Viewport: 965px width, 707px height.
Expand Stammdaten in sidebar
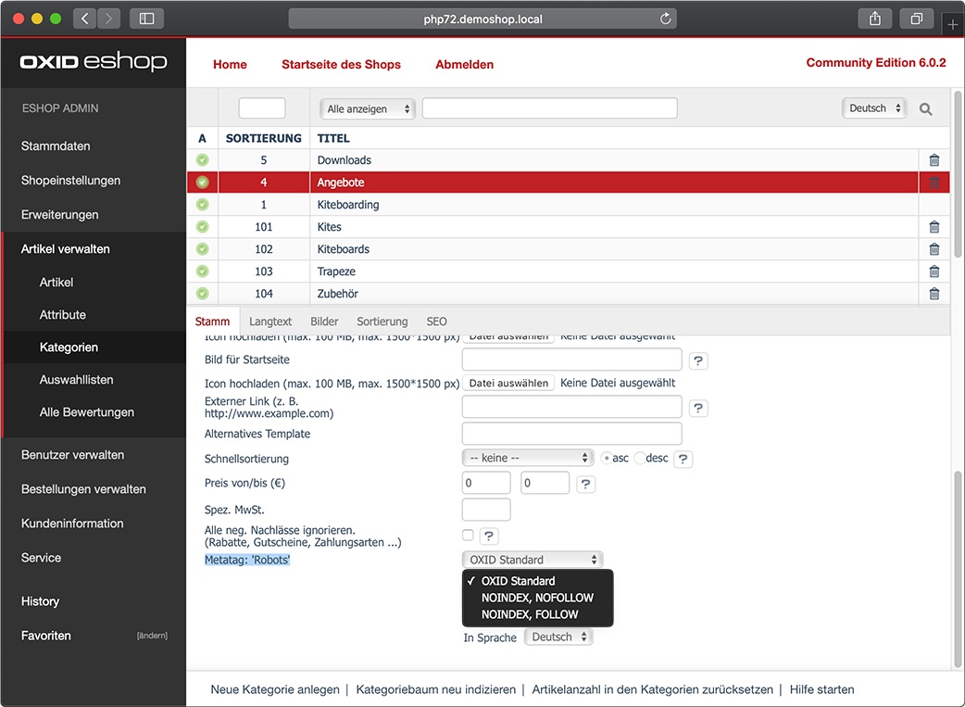point(56,146)
